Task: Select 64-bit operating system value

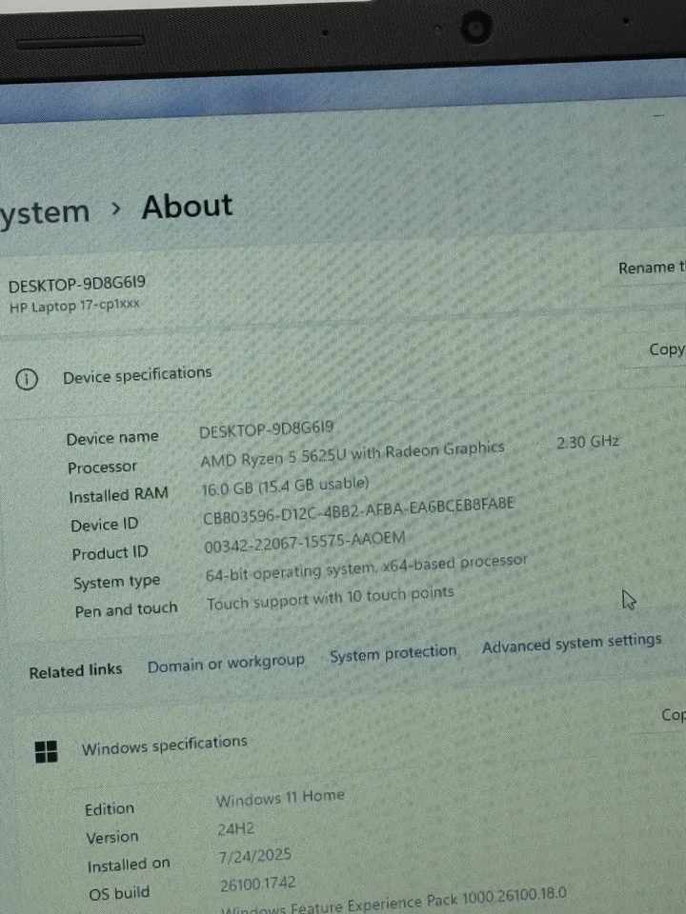Action: (x=366, y=568)
